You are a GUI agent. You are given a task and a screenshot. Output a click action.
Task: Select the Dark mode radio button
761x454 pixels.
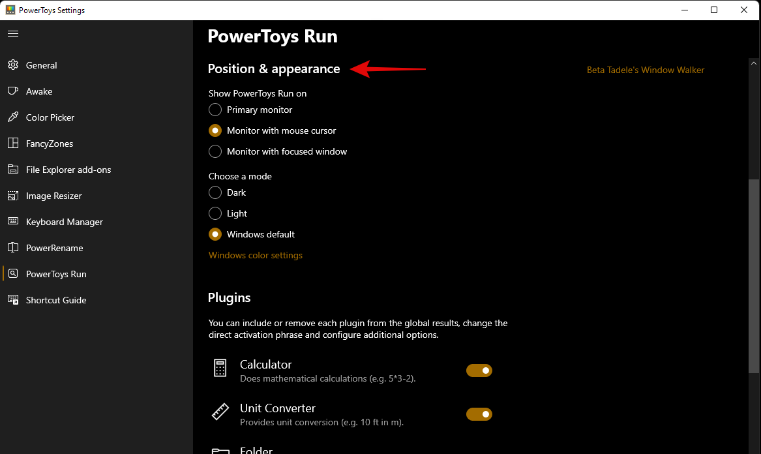click(215, 192)
